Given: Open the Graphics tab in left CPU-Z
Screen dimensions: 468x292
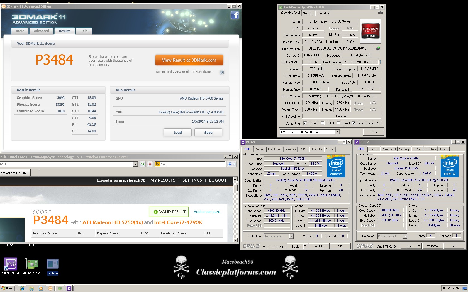Looking at the screenshot, I should point(317,149).
